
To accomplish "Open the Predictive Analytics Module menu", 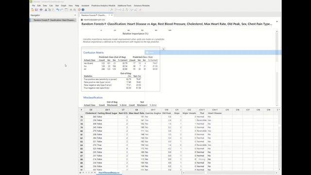I will [x=103, y=5].
